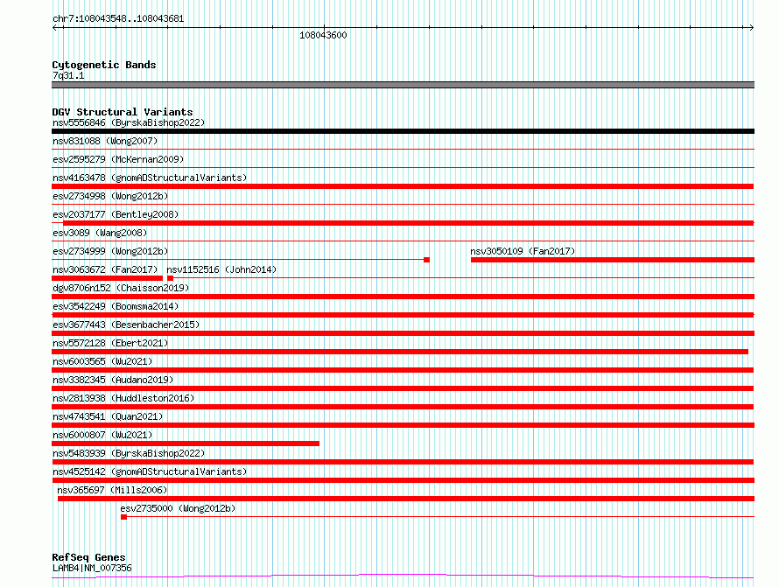Click the red bar under nsv365697
The height and width of the screenshot is (587, 779).
[406, 499]
